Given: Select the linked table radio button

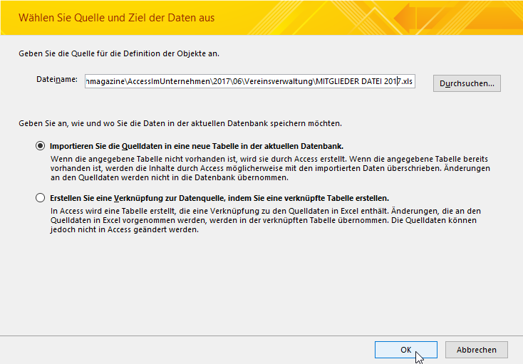Looking at the screenshot, I should 40,198.
